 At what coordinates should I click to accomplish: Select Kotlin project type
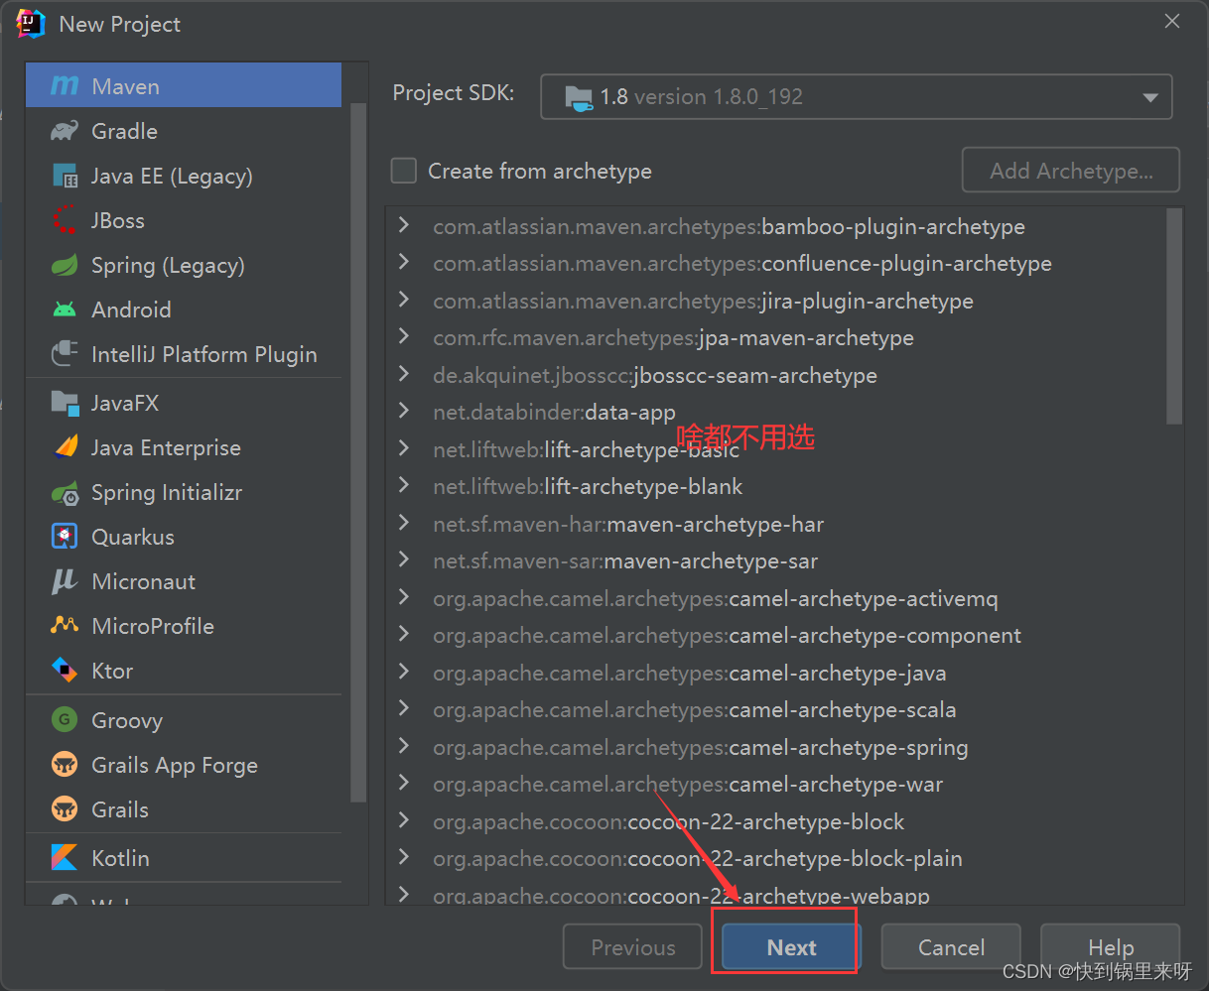tap(184, 858)
